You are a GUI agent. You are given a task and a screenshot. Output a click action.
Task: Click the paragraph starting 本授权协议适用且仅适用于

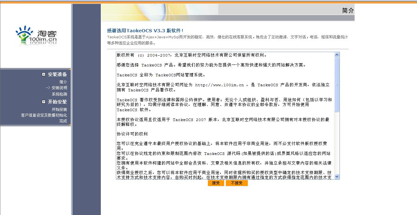pyautogui.click(x=223, y=122)
